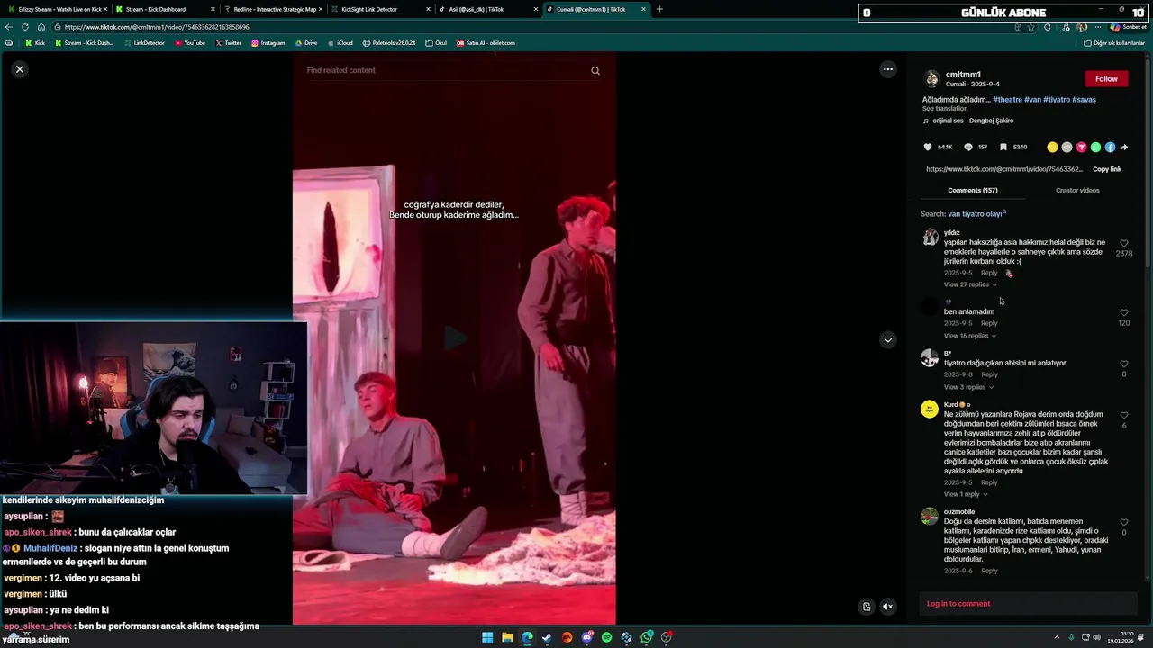Send to friends via red icon
1153x648 pixels.
pyautogui.click(x=1081, y=147)
